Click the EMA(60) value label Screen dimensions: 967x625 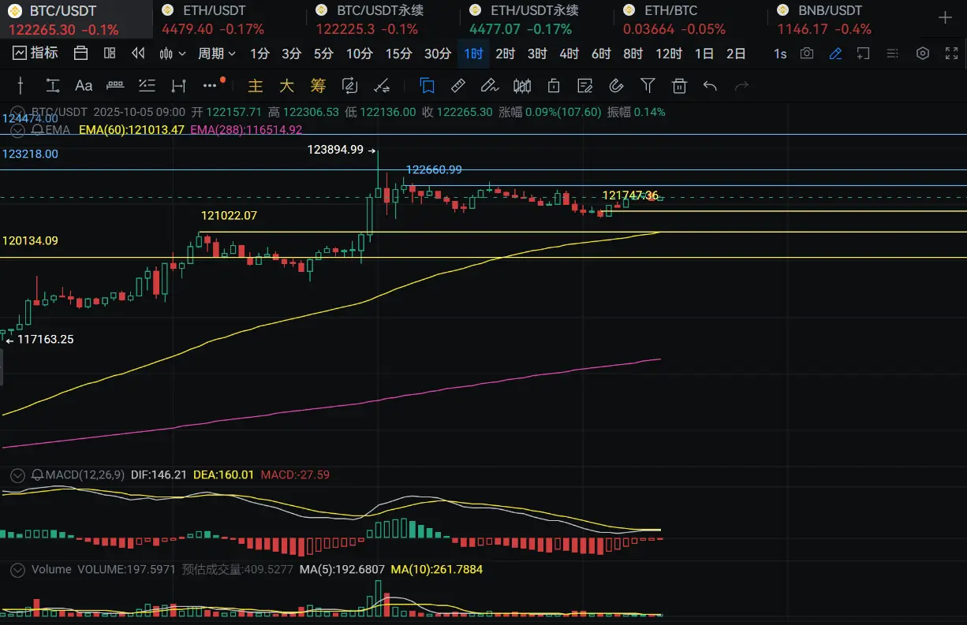click(x=132, y=129)
